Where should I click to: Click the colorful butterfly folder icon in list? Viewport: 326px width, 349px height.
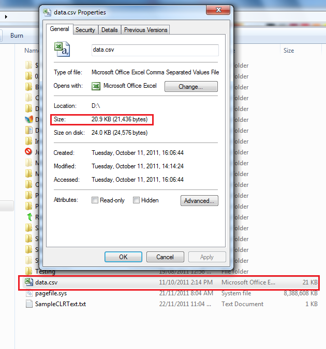pos(29,119)
